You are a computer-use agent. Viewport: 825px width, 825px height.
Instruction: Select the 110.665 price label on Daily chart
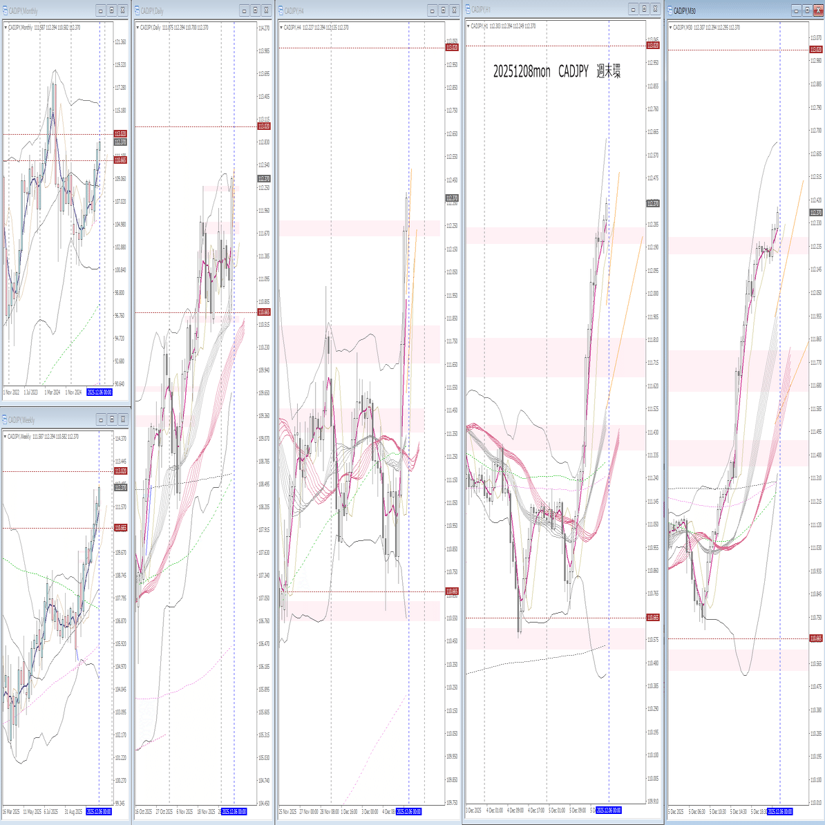264,312
